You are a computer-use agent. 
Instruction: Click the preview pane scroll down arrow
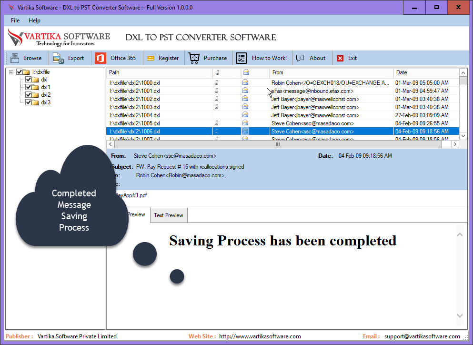[x=460, y=316]
